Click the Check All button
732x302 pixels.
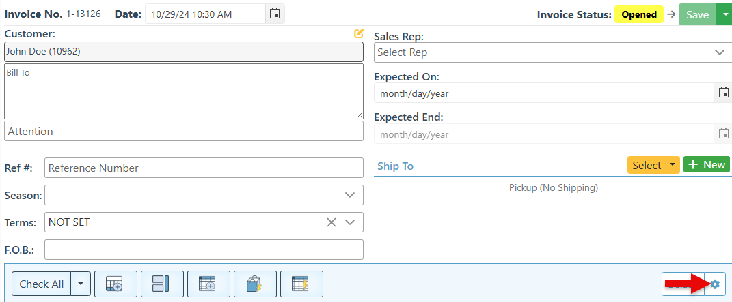(42, 284)
